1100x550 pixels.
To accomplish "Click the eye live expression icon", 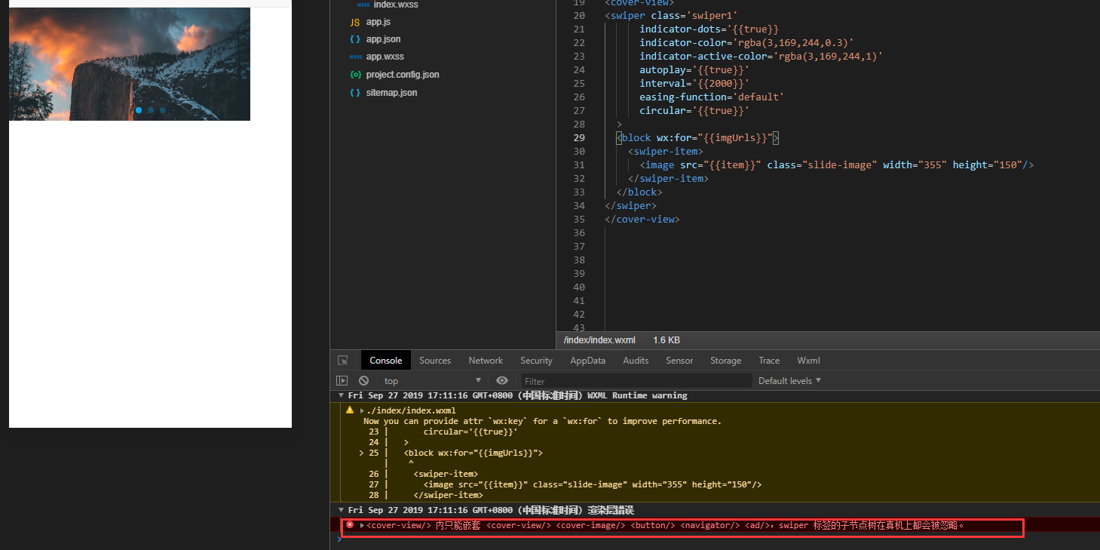I will point(502,381).
